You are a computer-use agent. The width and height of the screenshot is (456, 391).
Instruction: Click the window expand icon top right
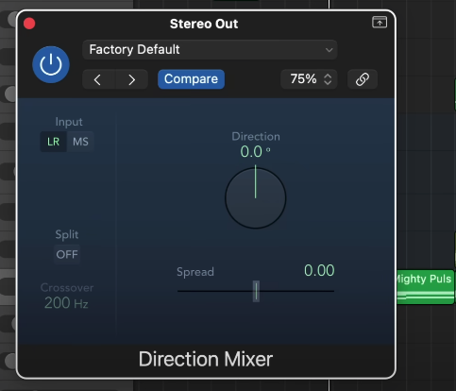(380, 23)
